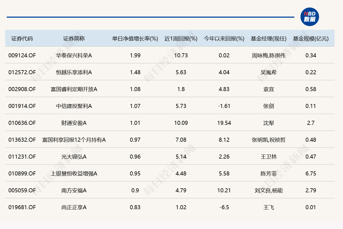
Task: Click fund code 001914.OF
Action: point(22,106)
